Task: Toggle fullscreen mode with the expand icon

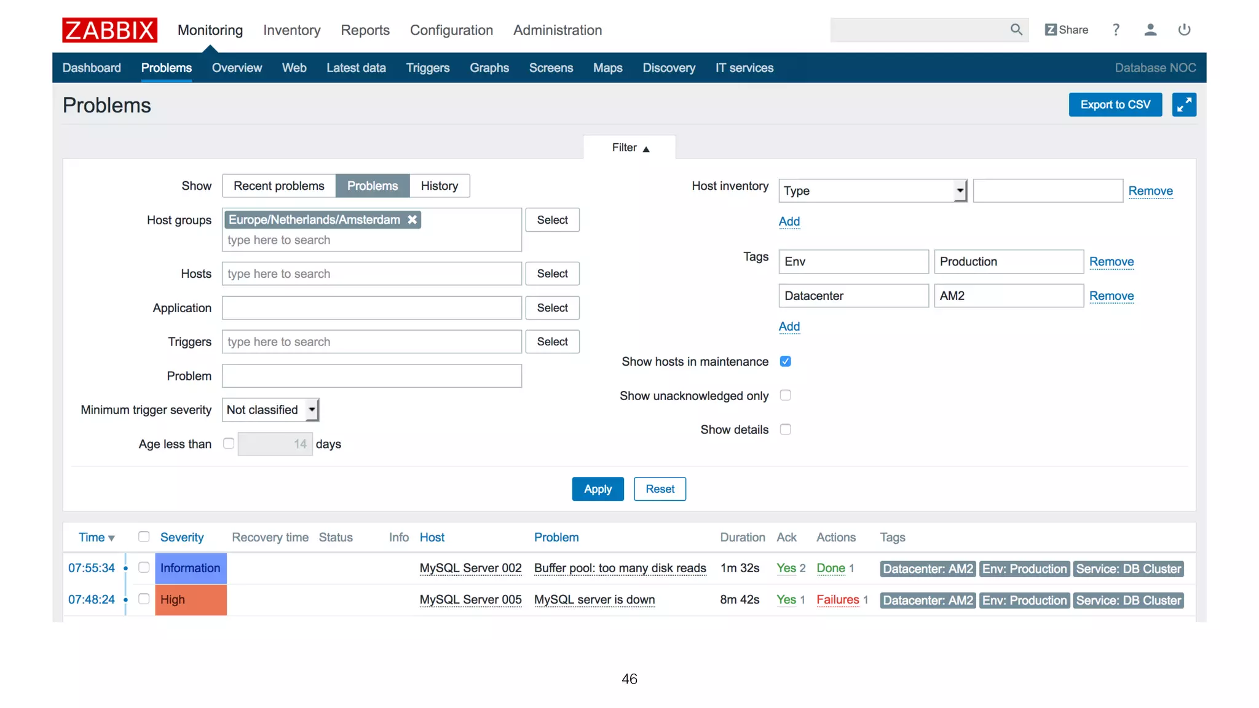Action: coord(1184,104)
